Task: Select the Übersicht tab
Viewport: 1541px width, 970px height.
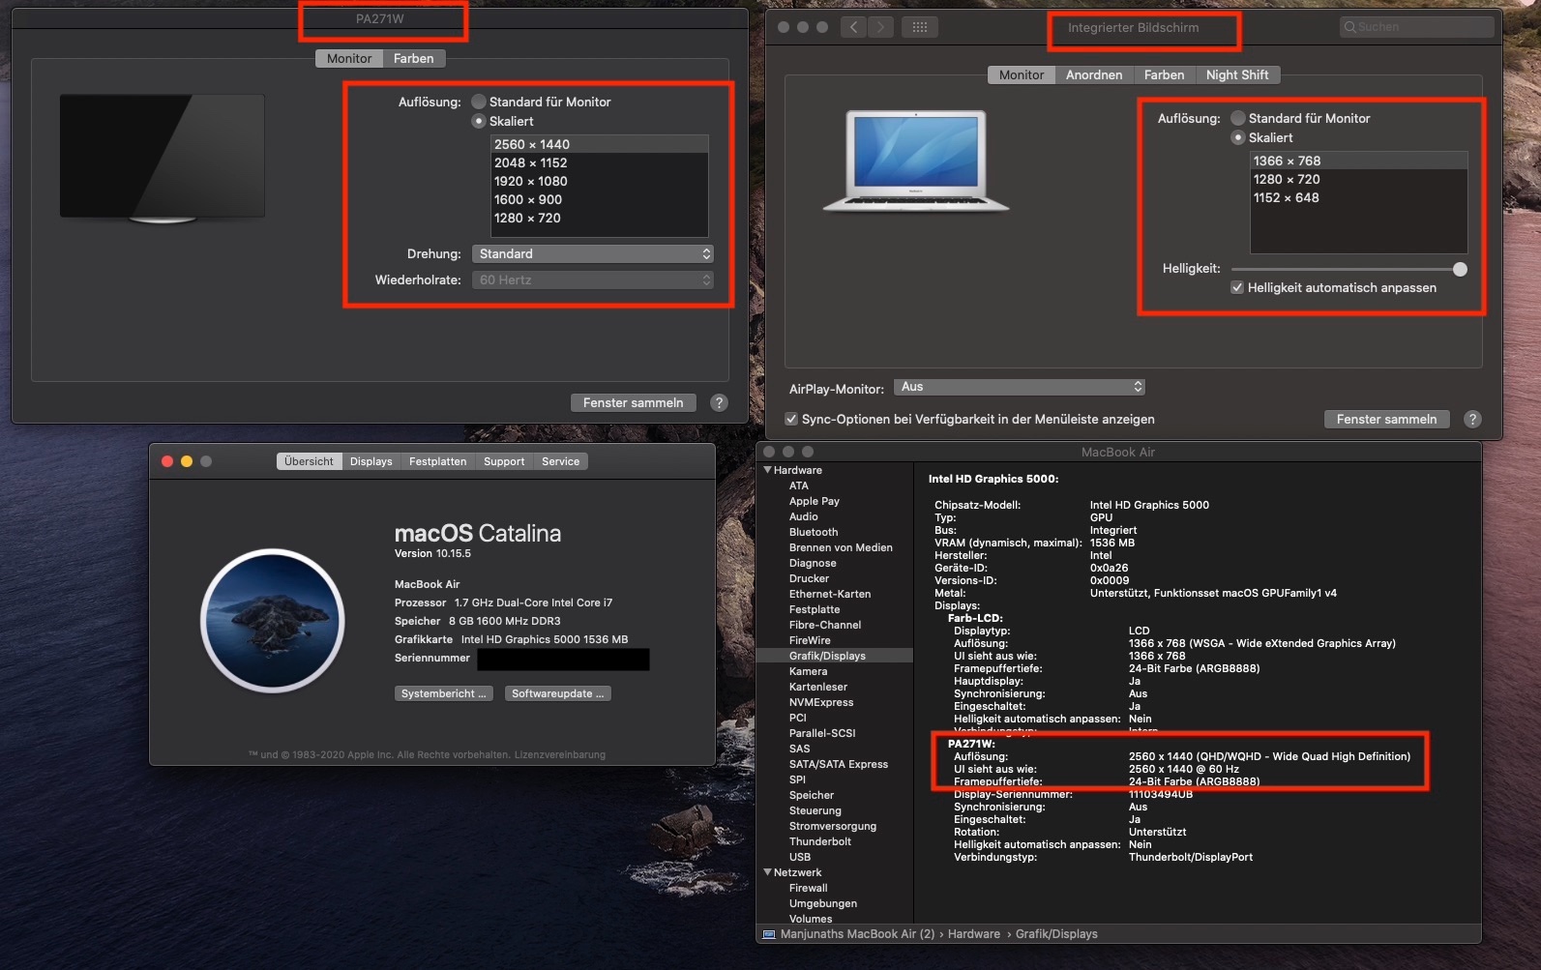Action: coord(309,462)
